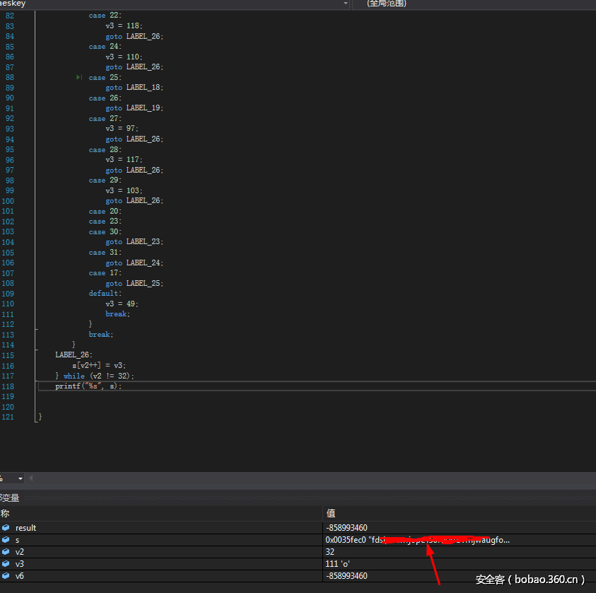
Task: Open the aeskey file scope dropdown
Action: coord(346,4)
